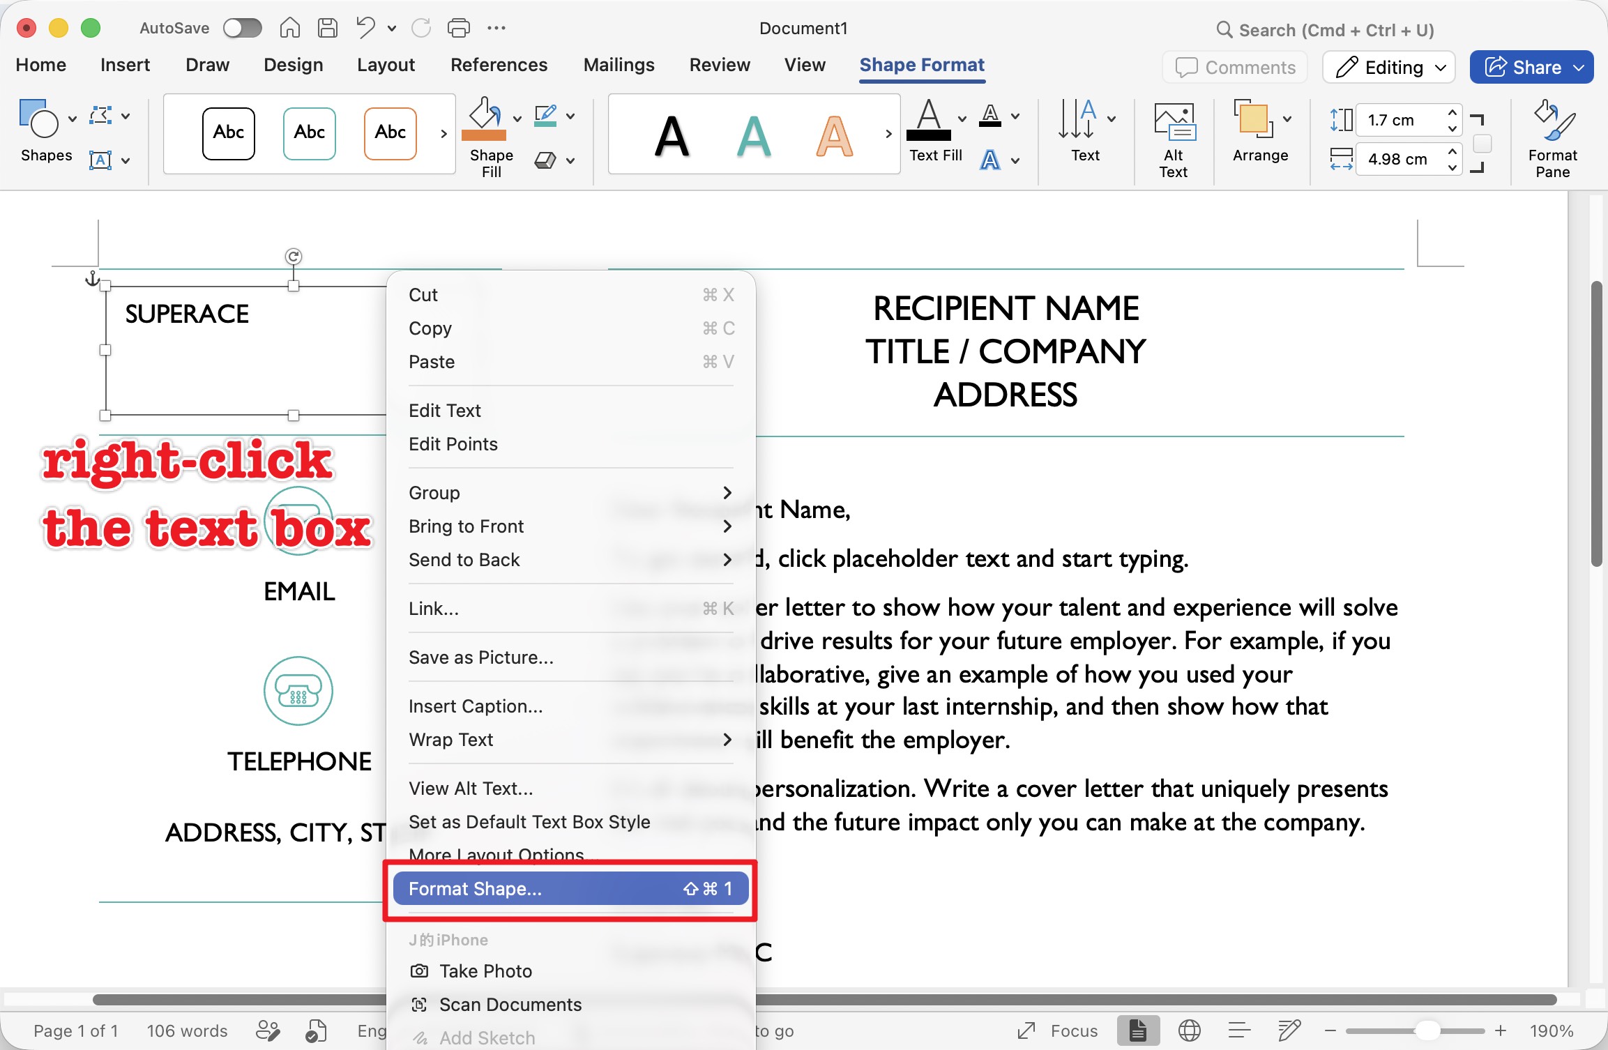Click the blue Share button
The width and height of the screenshot is (1608, 1050).
pyautogui.click(x=1531, y=67)
